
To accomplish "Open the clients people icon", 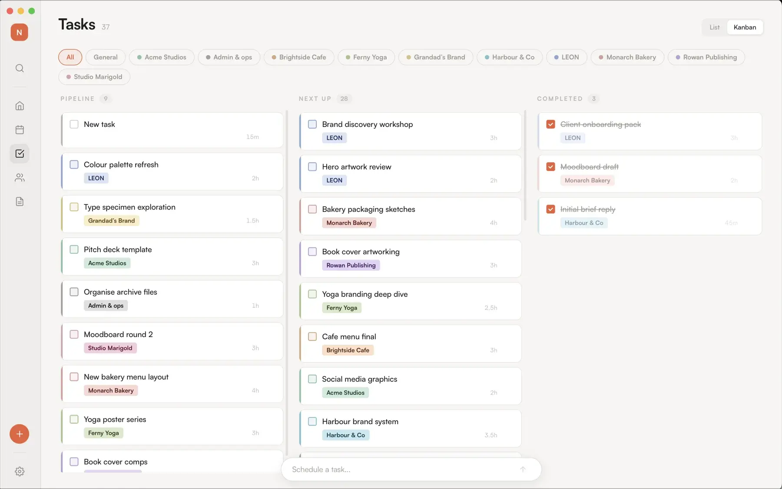I will 20,177.
